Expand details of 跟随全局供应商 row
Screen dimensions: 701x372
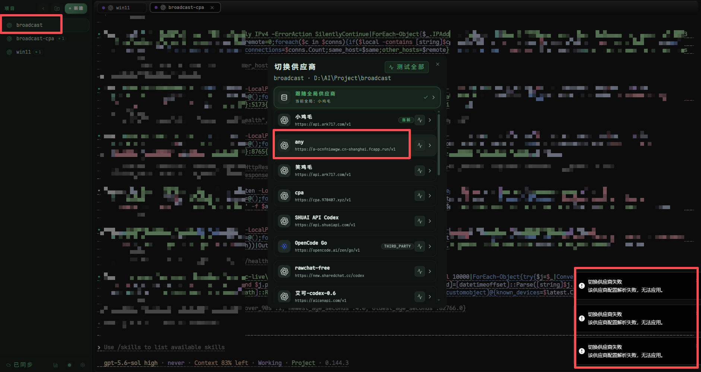tap(433, 97)
